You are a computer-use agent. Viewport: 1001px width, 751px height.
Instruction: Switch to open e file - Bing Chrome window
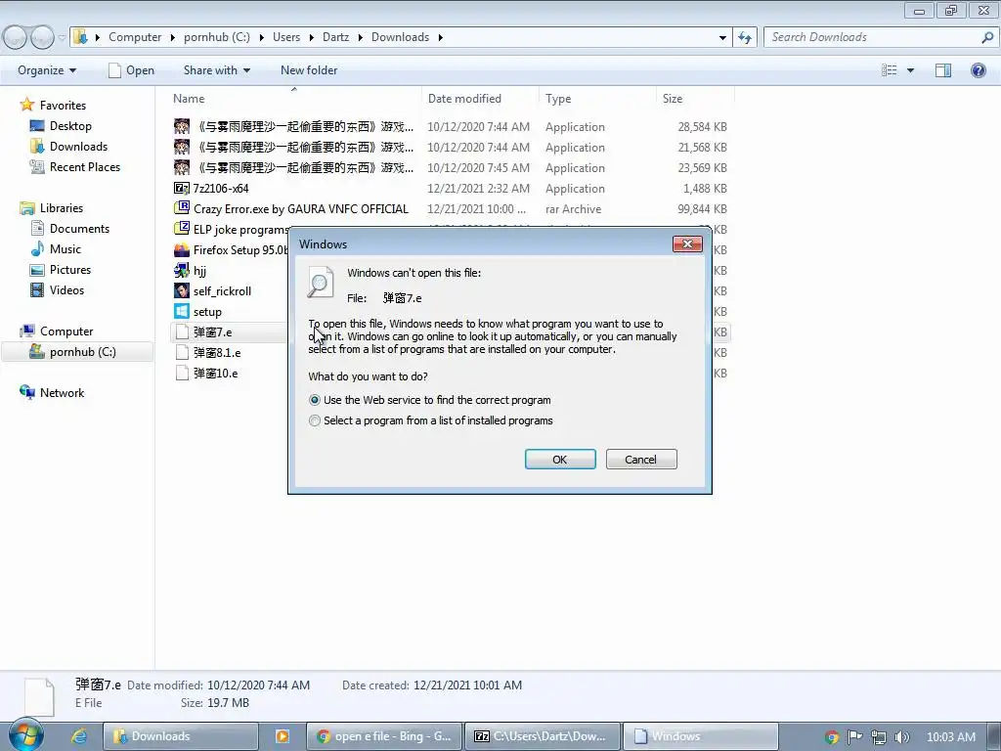(x=383, y=736)
